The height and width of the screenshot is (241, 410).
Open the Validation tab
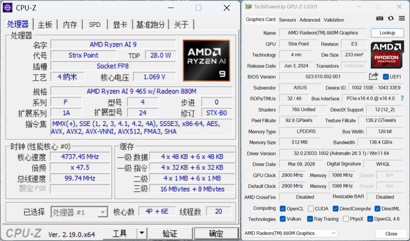tap(334, 20)
